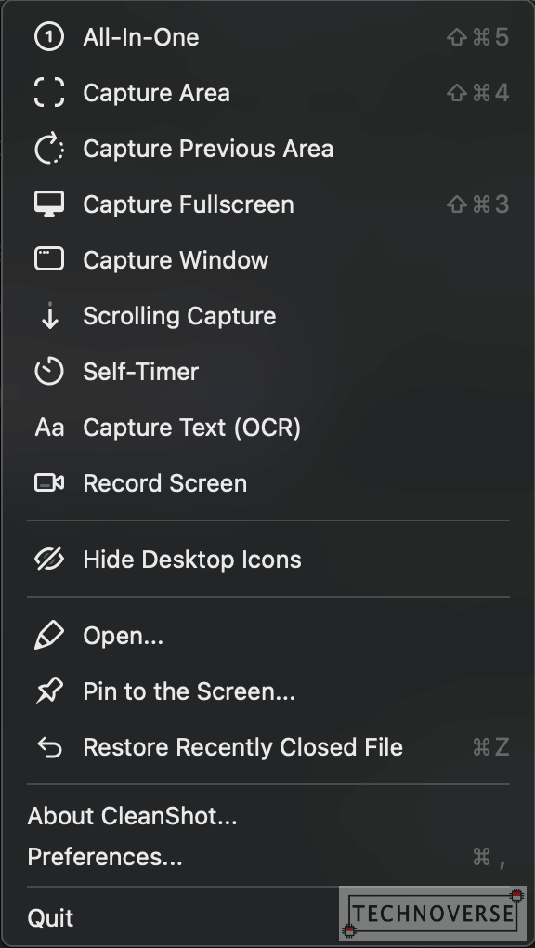Click the video camera Record Screen icon

pyautogui.click(x=49, y=483)
